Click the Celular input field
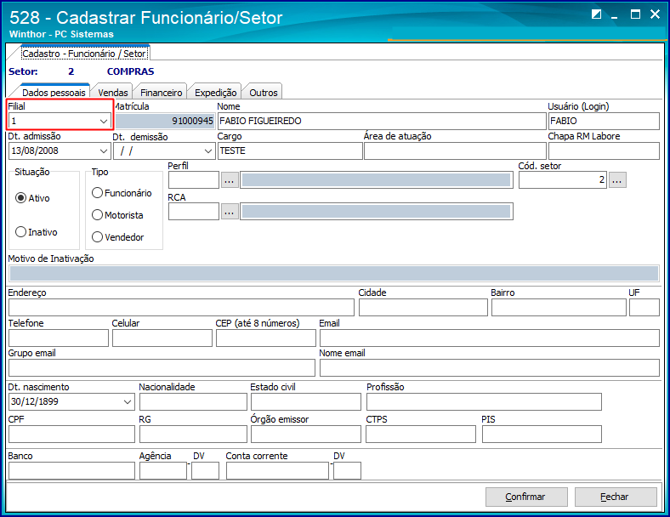Image resolution: width=670 pixels, height=517 pixels. 162,338
